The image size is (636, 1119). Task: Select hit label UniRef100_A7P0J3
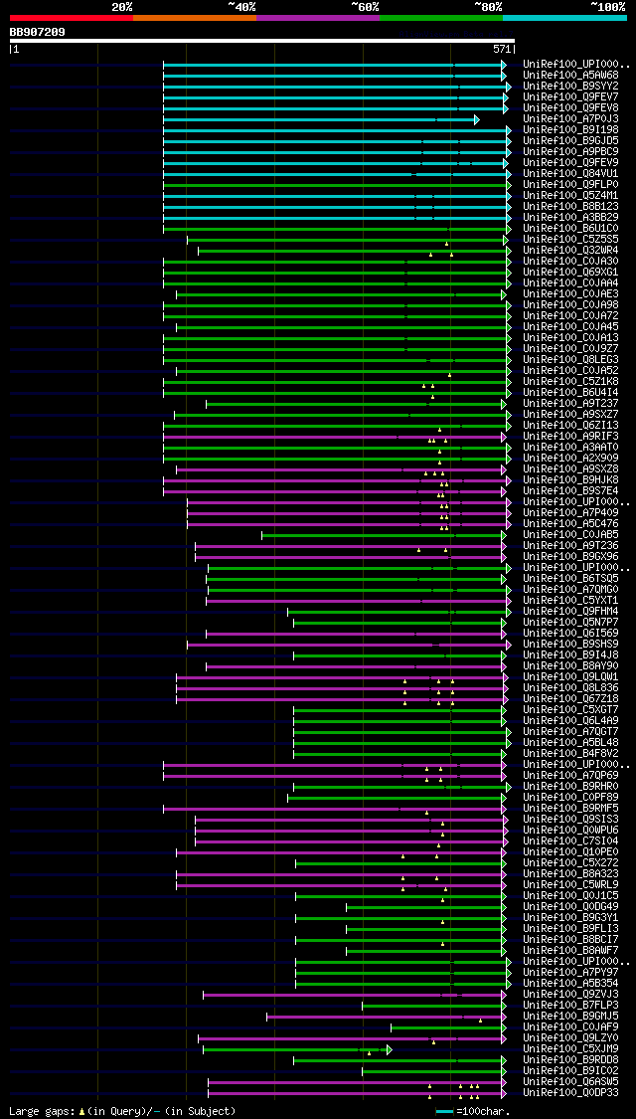571,118
